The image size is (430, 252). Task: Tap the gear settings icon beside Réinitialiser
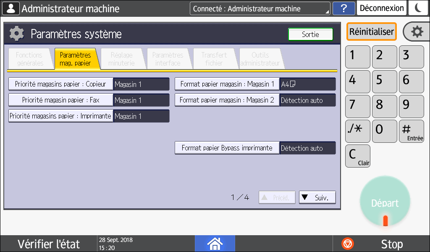416,32
